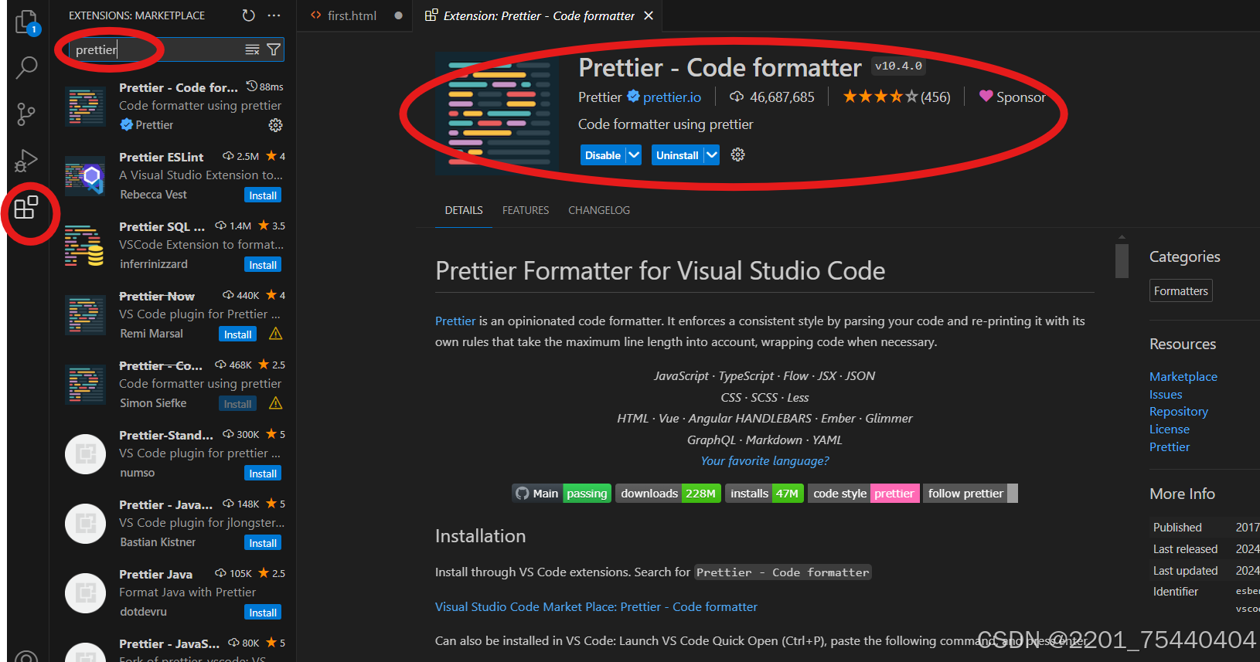Image resolution: width=1260 pixels, height=662 pixels.
Task: Open 'Your favorite language?' link
Action: tap(765, 461)
